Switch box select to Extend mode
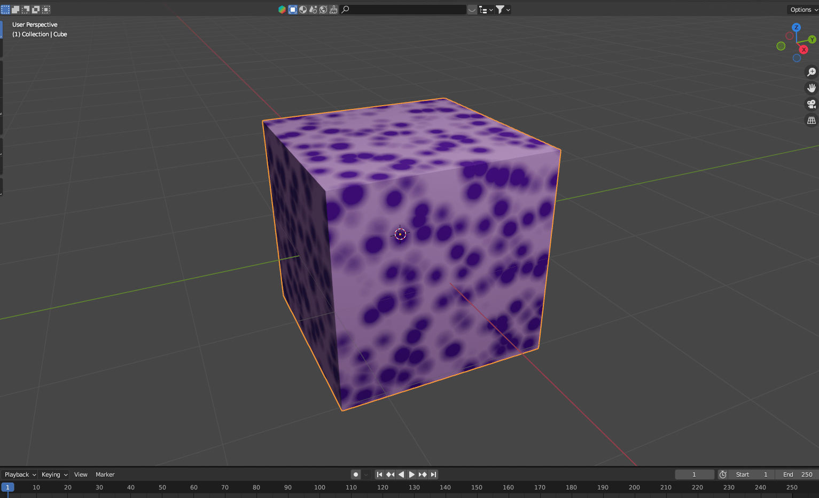819x498 pixels. click(x=15, y=9)
